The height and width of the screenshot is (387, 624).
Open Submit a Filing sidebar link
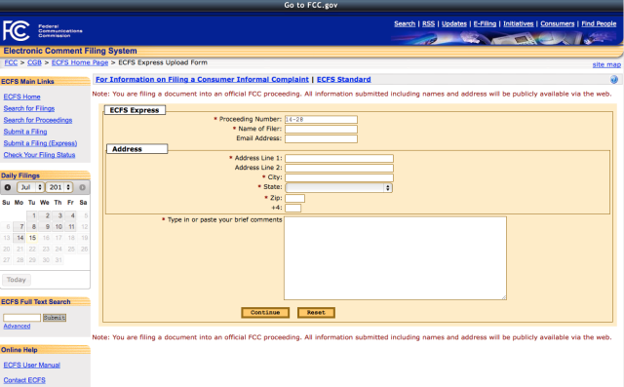click(x=25, y=132)
